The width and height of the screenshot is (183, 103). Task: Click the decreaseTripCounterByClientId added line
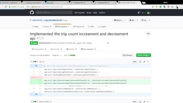click(90, 83)
